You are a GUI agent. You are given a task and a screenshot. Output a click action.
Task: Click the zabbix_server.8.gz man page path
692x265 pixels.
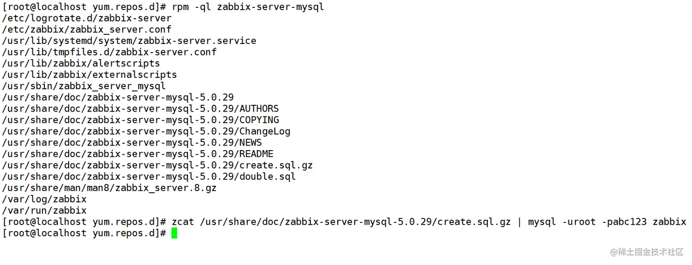point(109,188)
